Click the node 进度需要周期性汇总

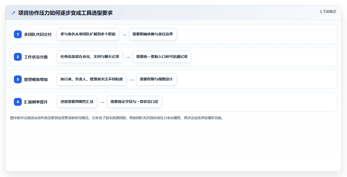(77, 102)
